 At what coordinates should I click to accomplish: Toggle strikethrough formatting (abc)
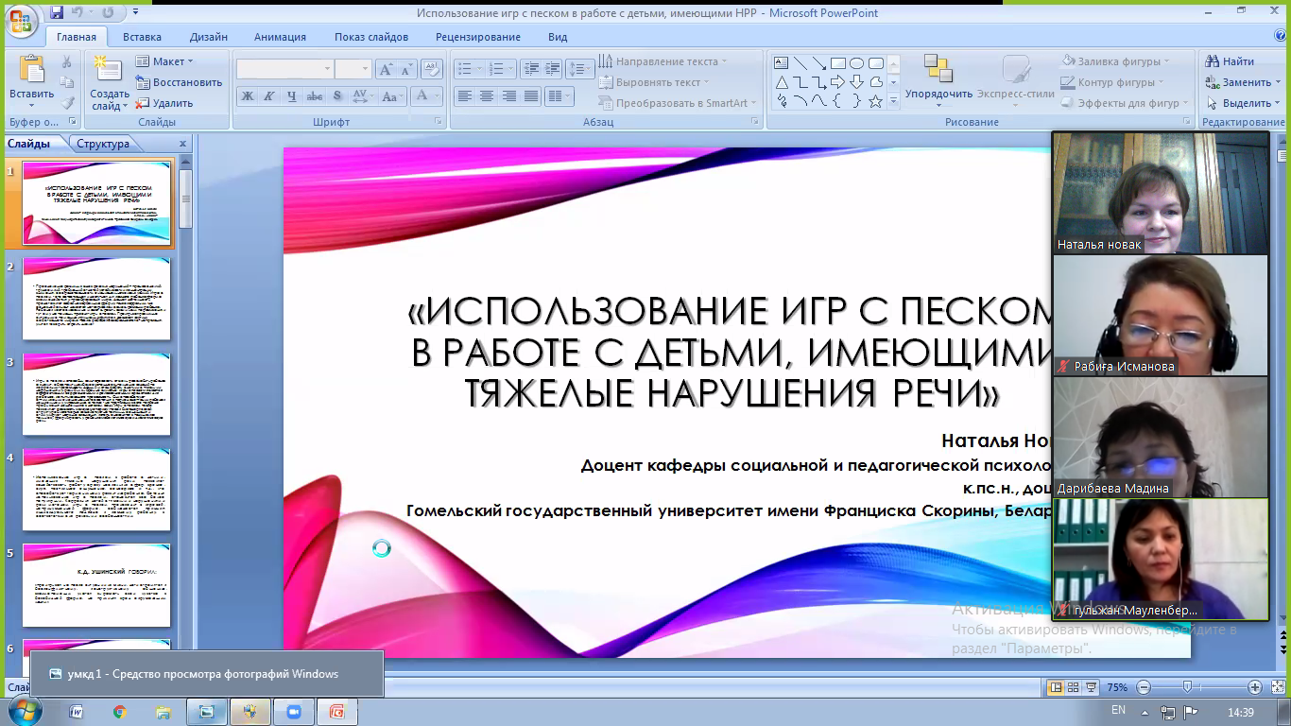pos(315,95)
